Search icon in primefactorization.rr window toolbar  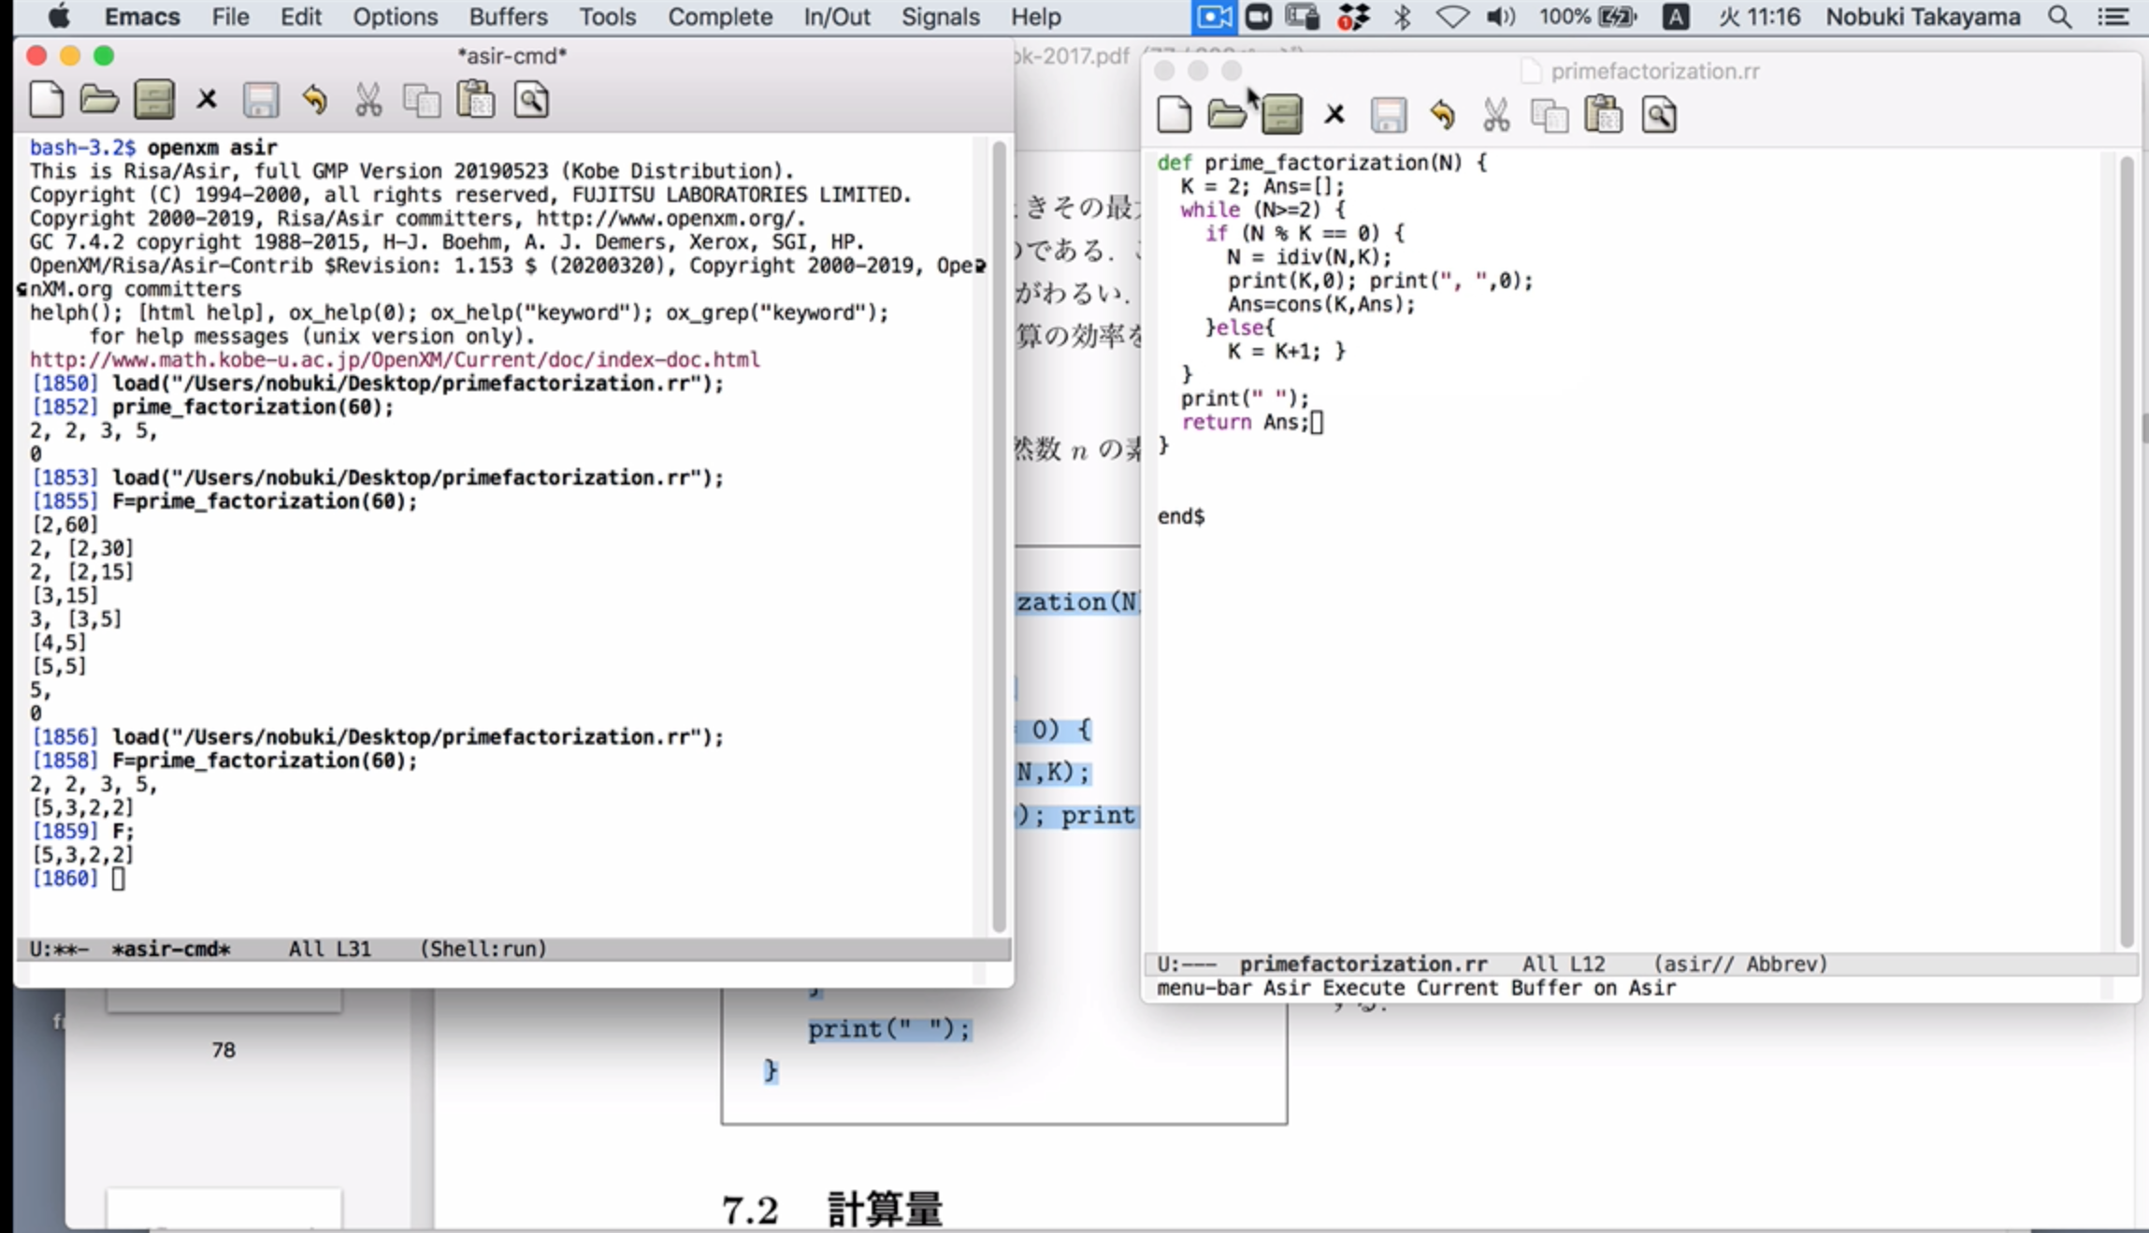pyautogui.click(x=1659, y=115)
